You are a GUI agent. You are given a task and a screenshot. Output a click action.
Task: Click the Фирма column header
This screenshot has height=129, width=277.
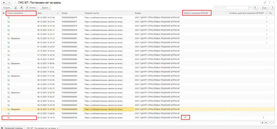coord(158,13)
